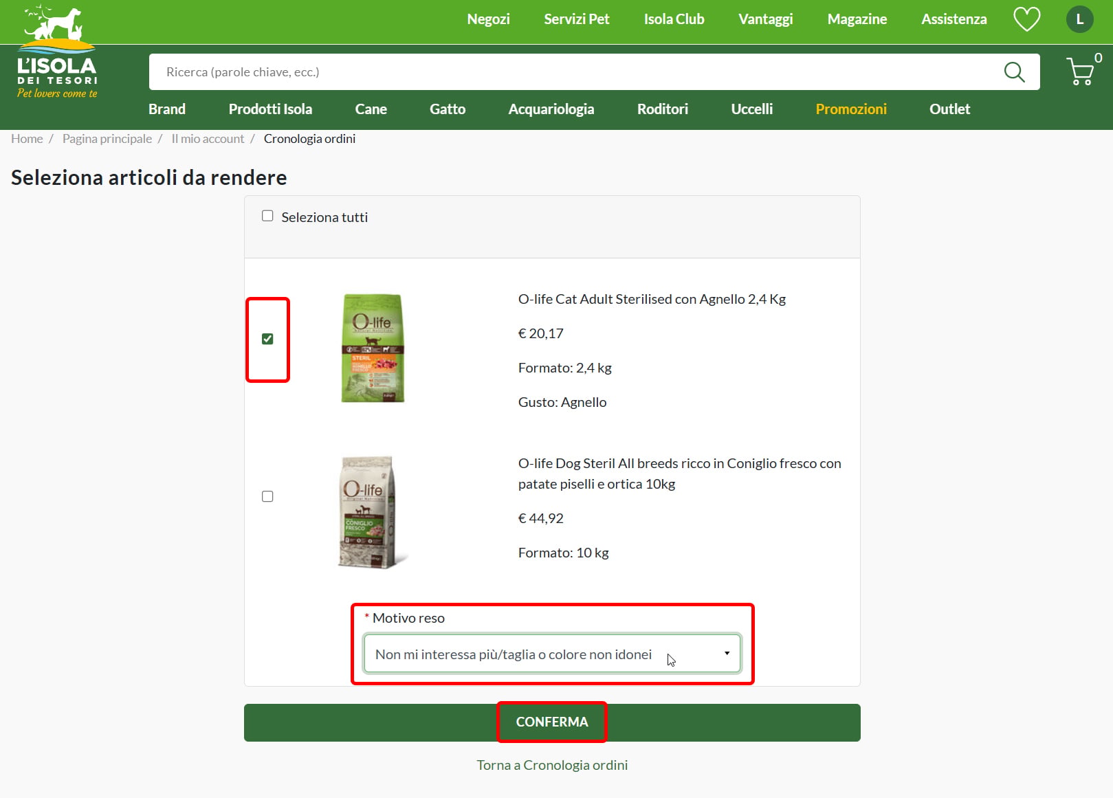Open the Isola Club menu
Screen dimensions: 1113x798
(x=674, y=19)
